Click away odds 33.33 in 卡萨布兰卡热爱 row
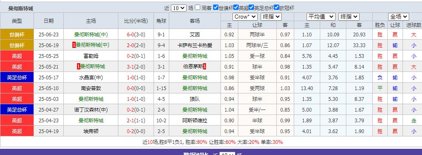The height and width of the screenshot is (155, 422). 359,45
